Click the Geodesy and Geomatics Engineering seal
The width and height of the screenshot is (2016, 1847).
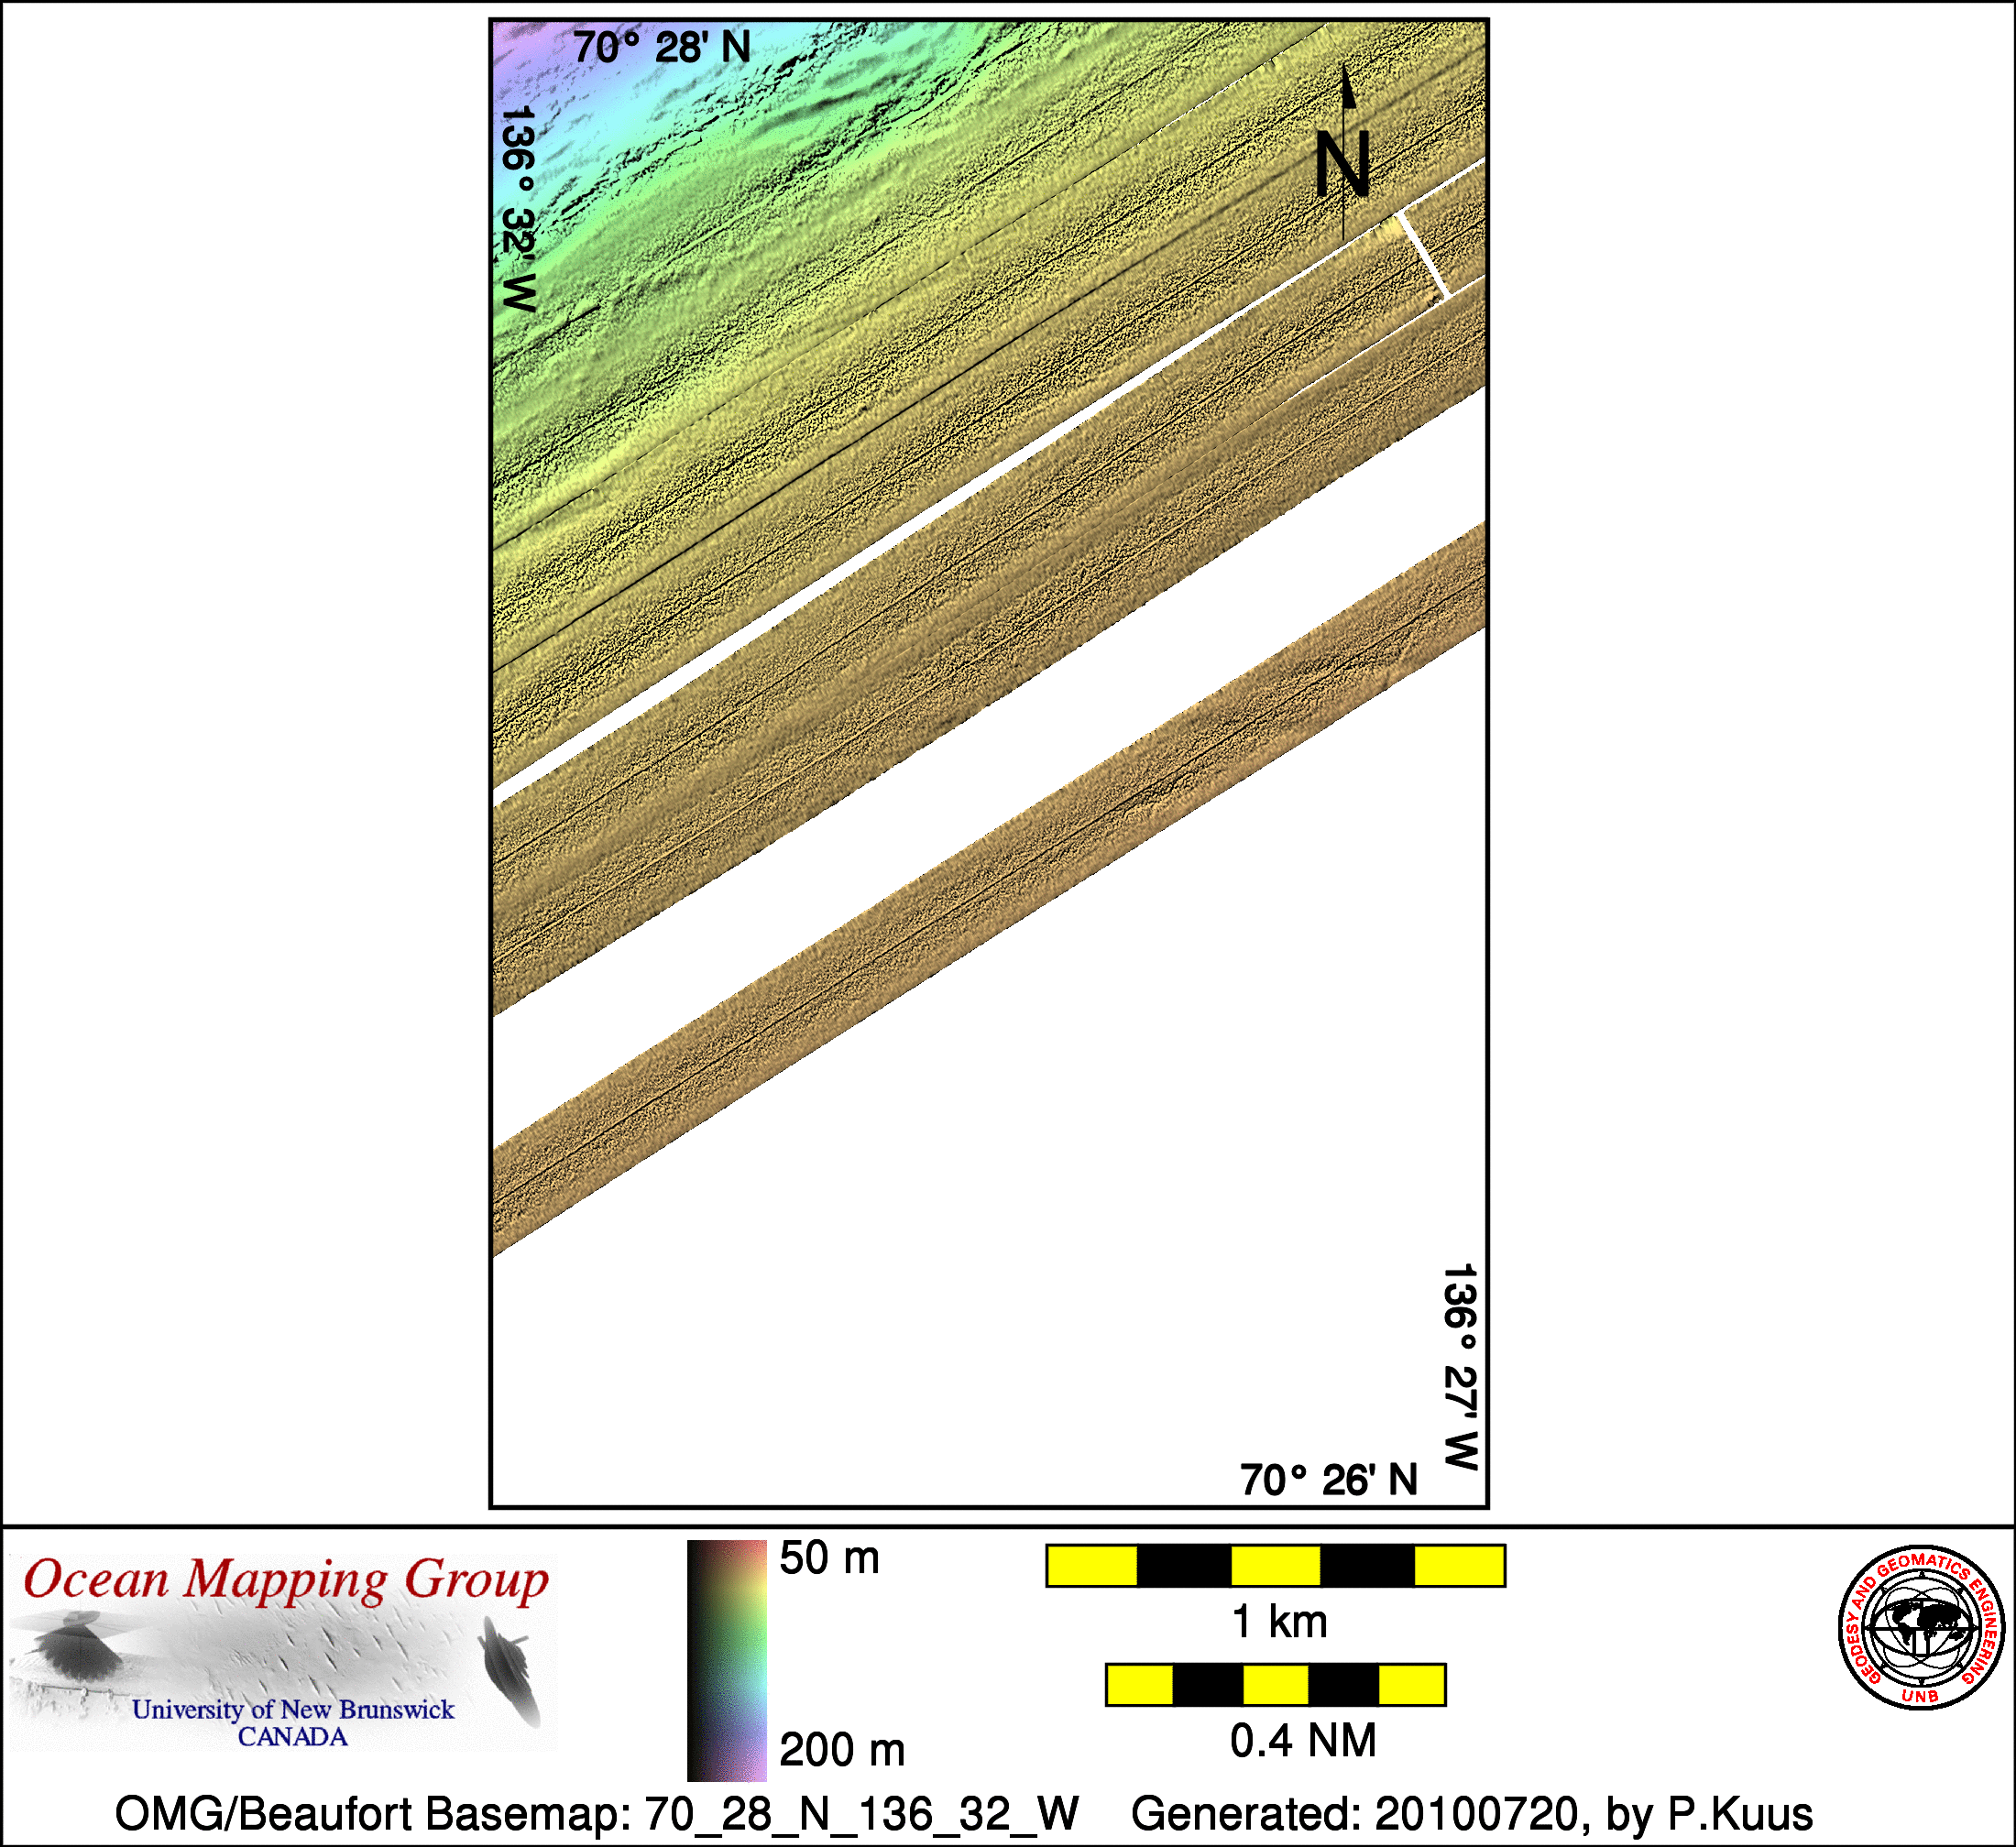(1922, 1628)
